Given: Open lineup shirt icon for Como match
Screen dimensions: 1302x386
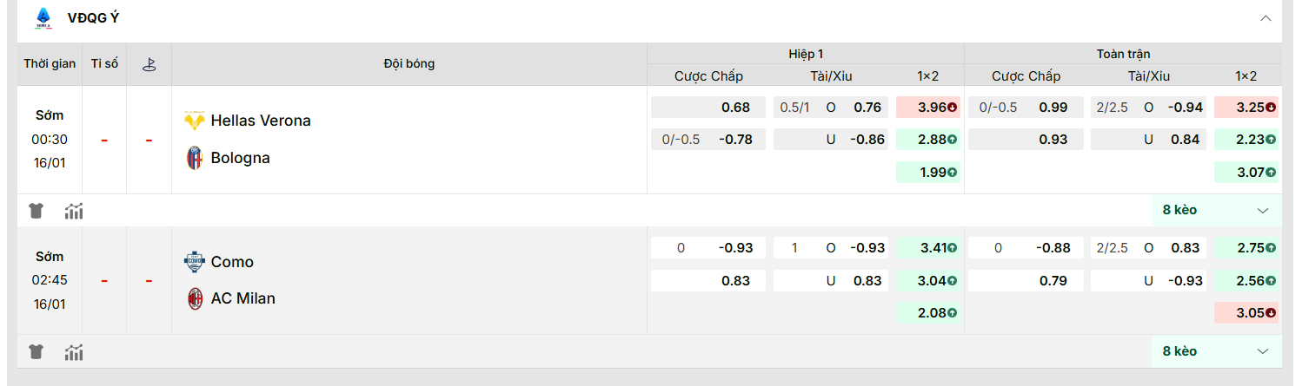Looking at the screenshot, I should pos(36,351).
